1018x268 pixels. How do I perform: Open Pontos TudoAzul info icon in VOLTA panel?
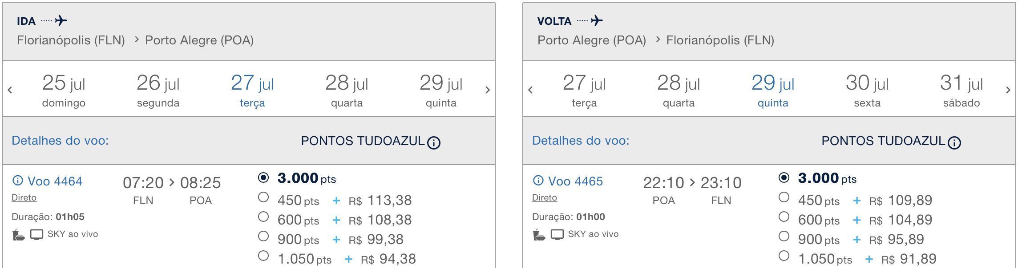click(954, 142)
